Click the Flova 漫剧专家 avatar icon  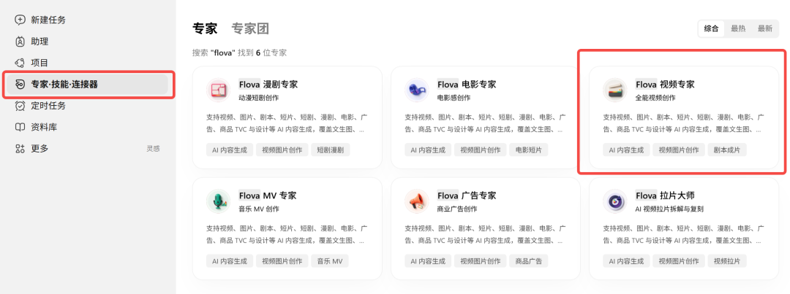pos(219,90)
